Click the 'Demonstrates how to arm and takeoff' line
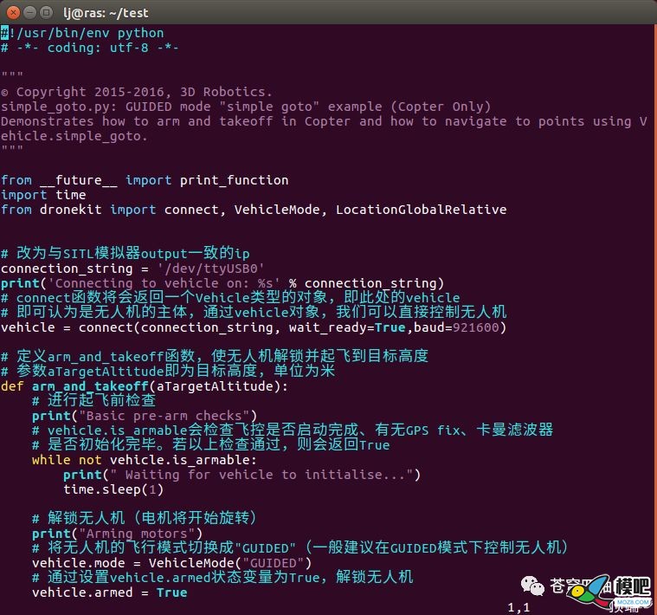The image size is (657, 615). (324, 121)
